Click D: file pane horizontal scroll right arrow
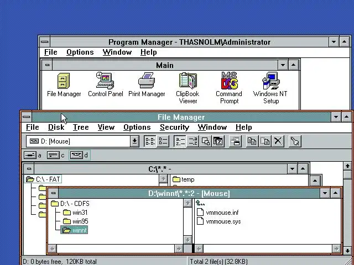354x265 pixels. tap(336, 248)
